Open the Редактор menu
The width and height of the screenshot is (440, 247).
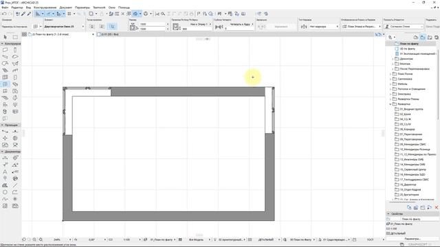pos(17,8)
